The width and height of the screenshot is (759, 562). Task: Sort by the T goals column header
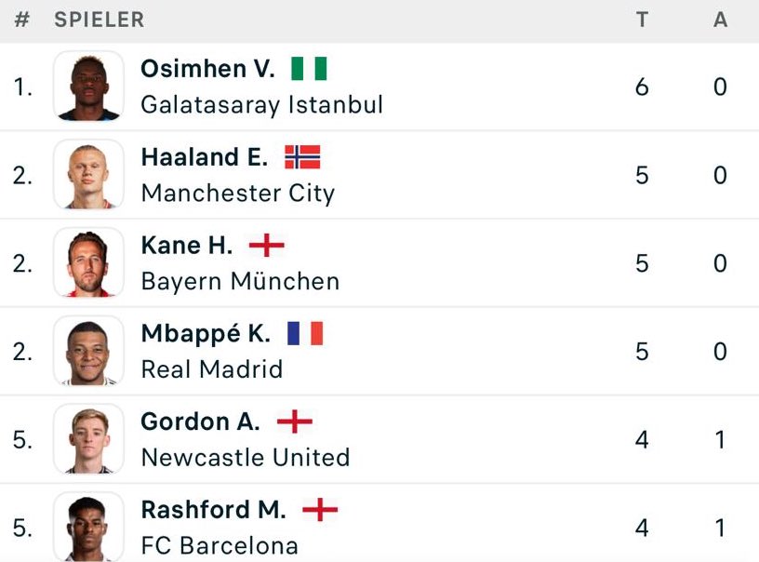click(x=642, y=20)
